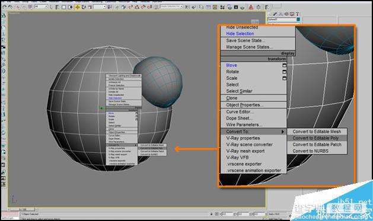Pick Select Similar in the enlarged menu
This screenshot has width=373, height=221.
pos(239,91)
